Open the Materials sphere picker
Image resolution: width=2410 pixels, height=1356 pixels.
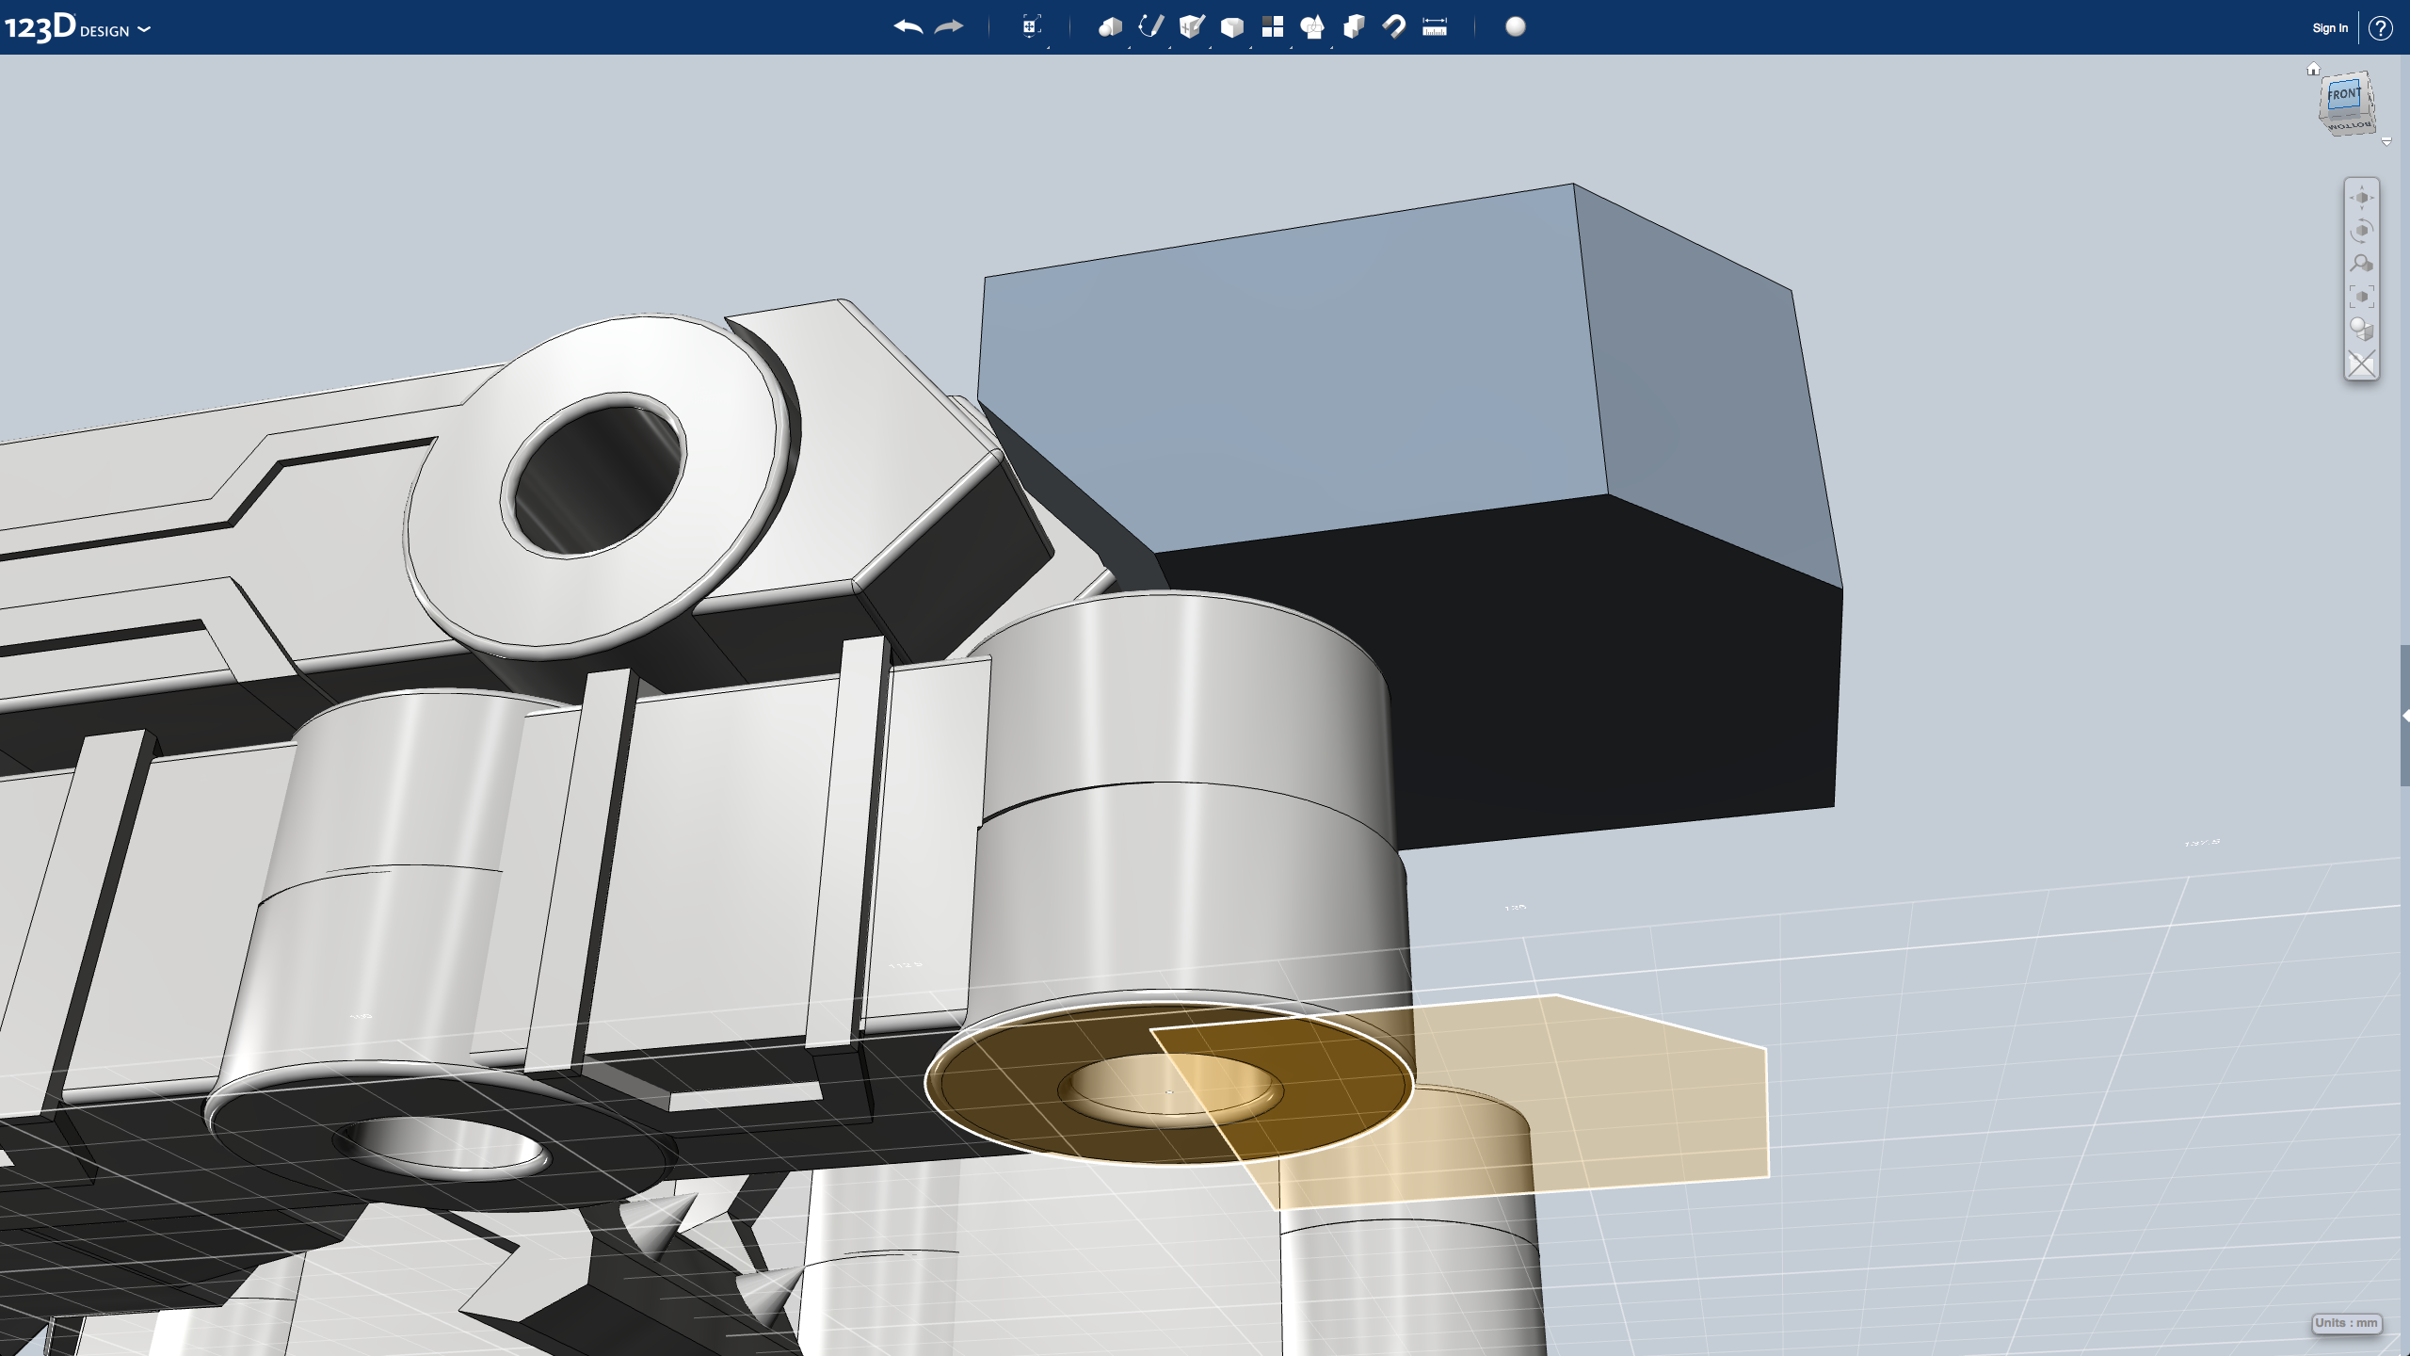(x=1517, y=27)
